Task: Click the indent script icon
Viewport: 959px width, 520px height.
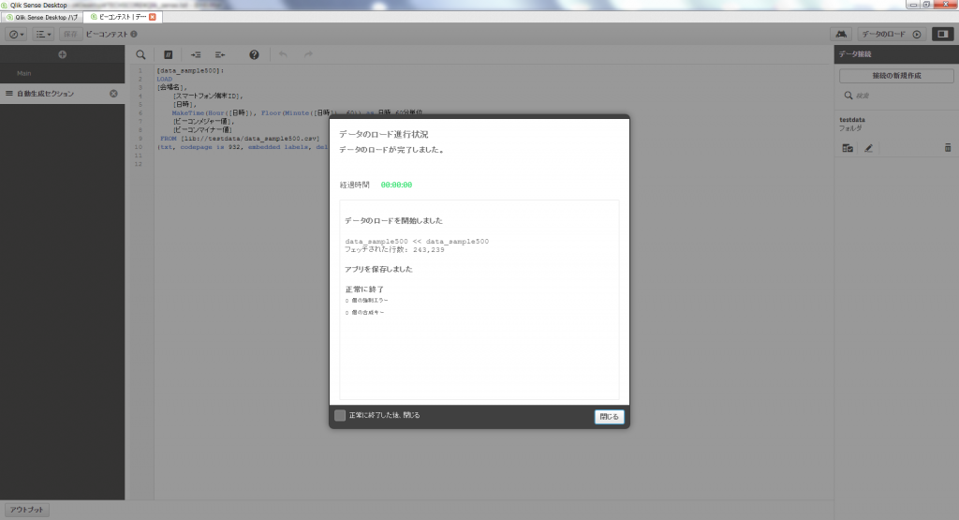Action: [196, 55]
